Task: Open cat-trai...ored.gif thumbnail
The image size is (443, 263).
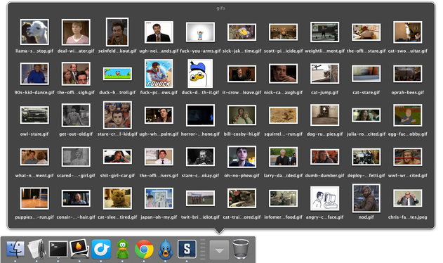Action: click(x=242, y=198)
